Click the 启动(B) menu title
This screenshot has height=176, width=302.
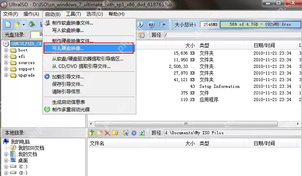pyautogui.click(x=53, y=14)
